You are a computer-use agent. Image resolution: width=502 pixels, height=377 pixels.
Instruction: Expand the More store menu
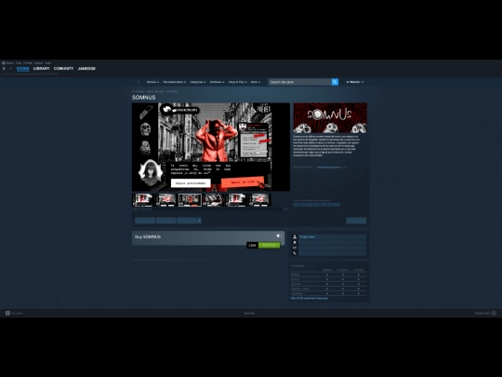[x=255, y=82]
